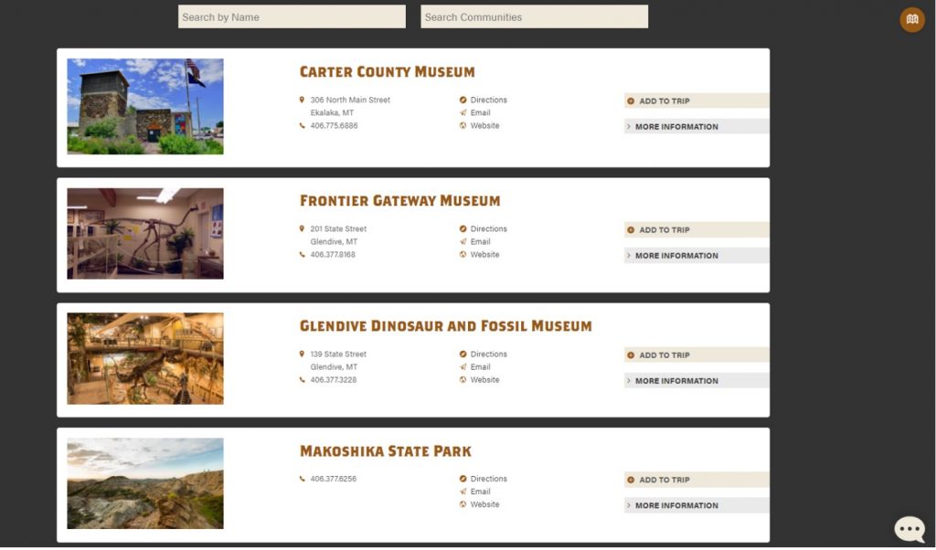
Task: Open the chat bubble widget
Action: (x=909, y=528)
